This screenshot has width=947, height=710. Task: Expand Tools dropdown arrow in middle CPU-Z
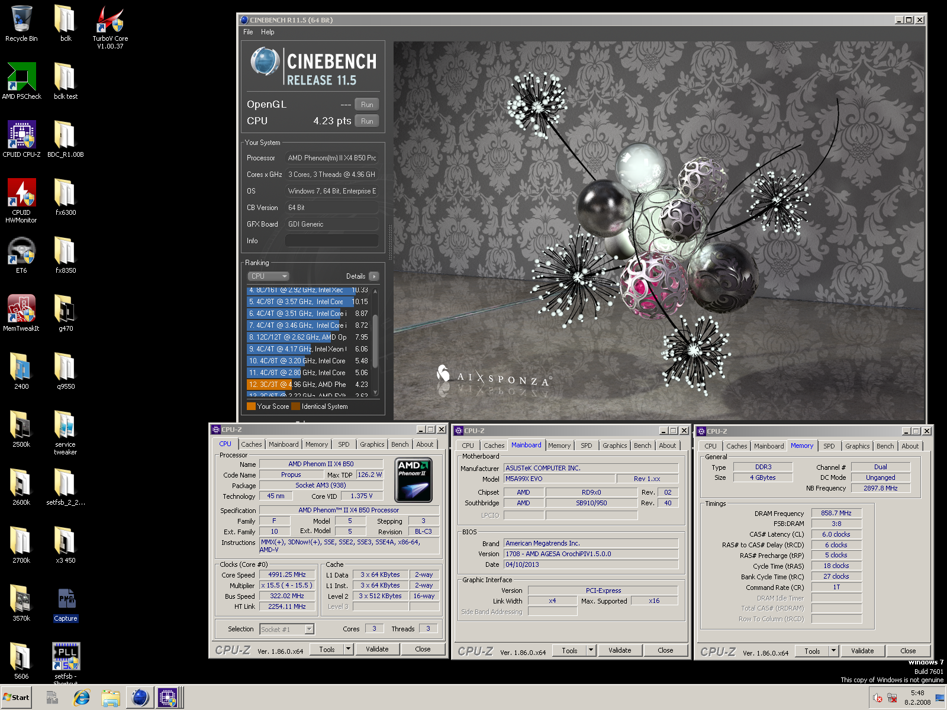[591, 650]
